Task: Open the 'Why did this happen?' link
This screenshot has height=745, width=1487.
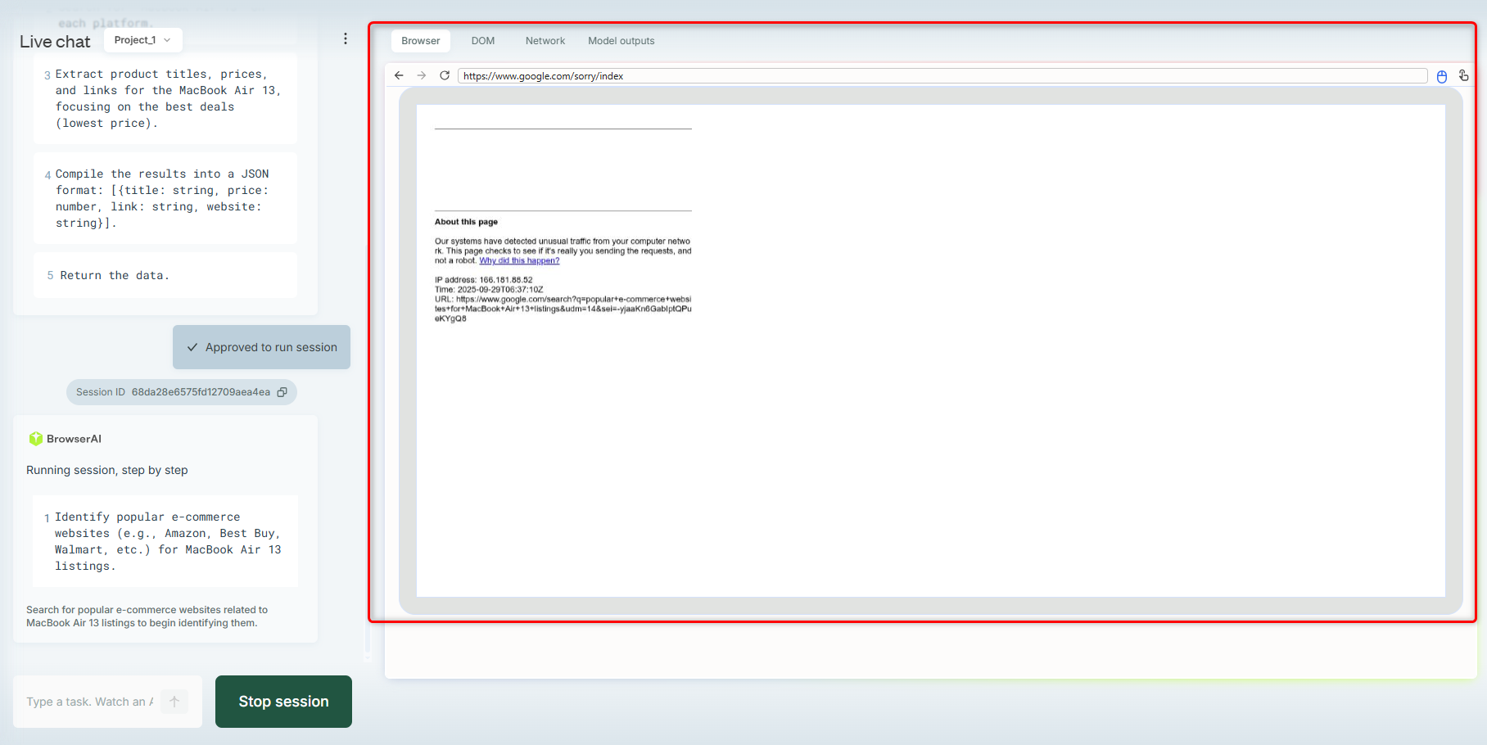Action: [x=519, y=261]
